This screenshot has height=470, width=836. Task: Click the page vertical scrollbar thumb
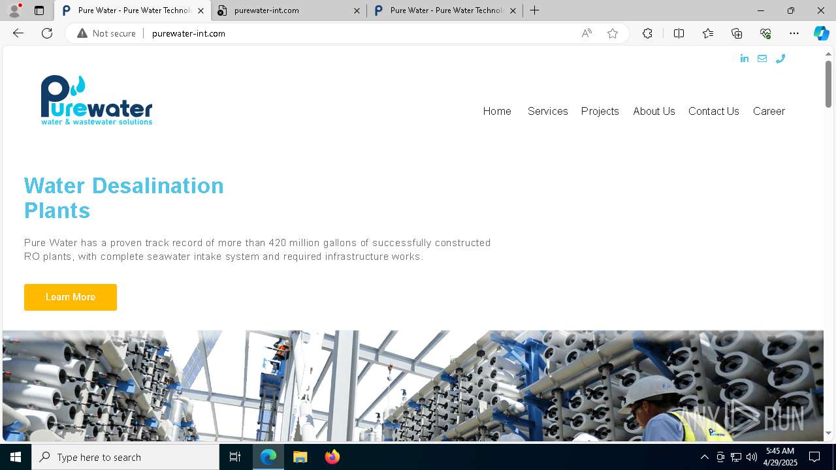(828, 84)
